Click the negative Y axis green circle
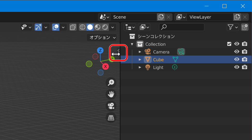 coord(89,64)
